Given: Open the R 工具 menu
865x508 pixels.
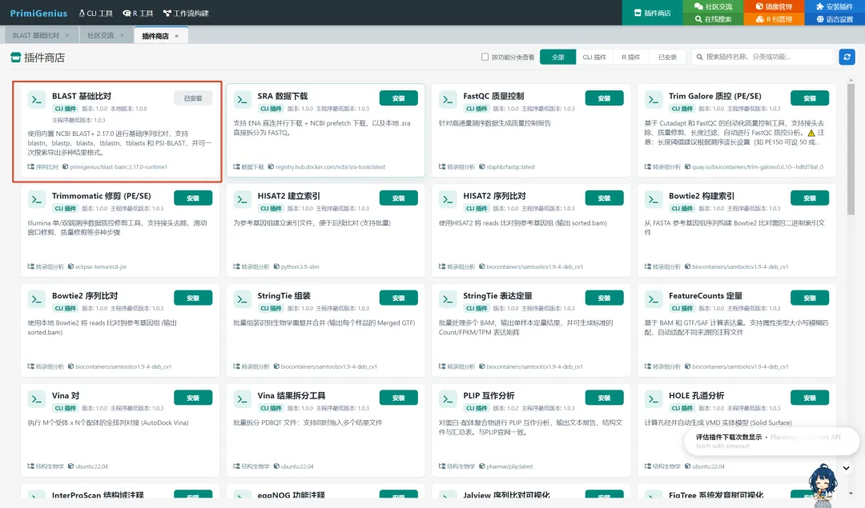Looking at the screenshot, I should [138, 14].
